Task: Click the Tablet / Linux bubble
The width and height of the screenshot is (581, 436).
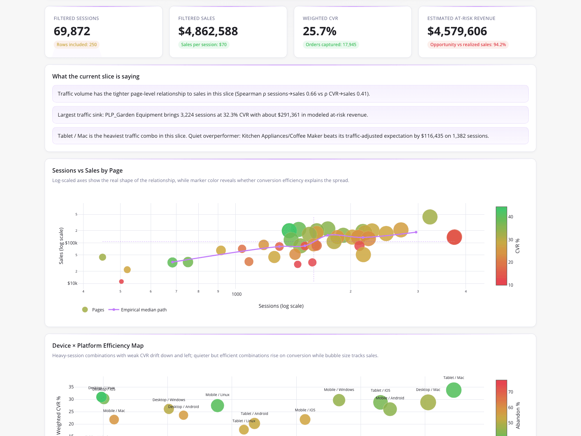Action: click(244, 429)
